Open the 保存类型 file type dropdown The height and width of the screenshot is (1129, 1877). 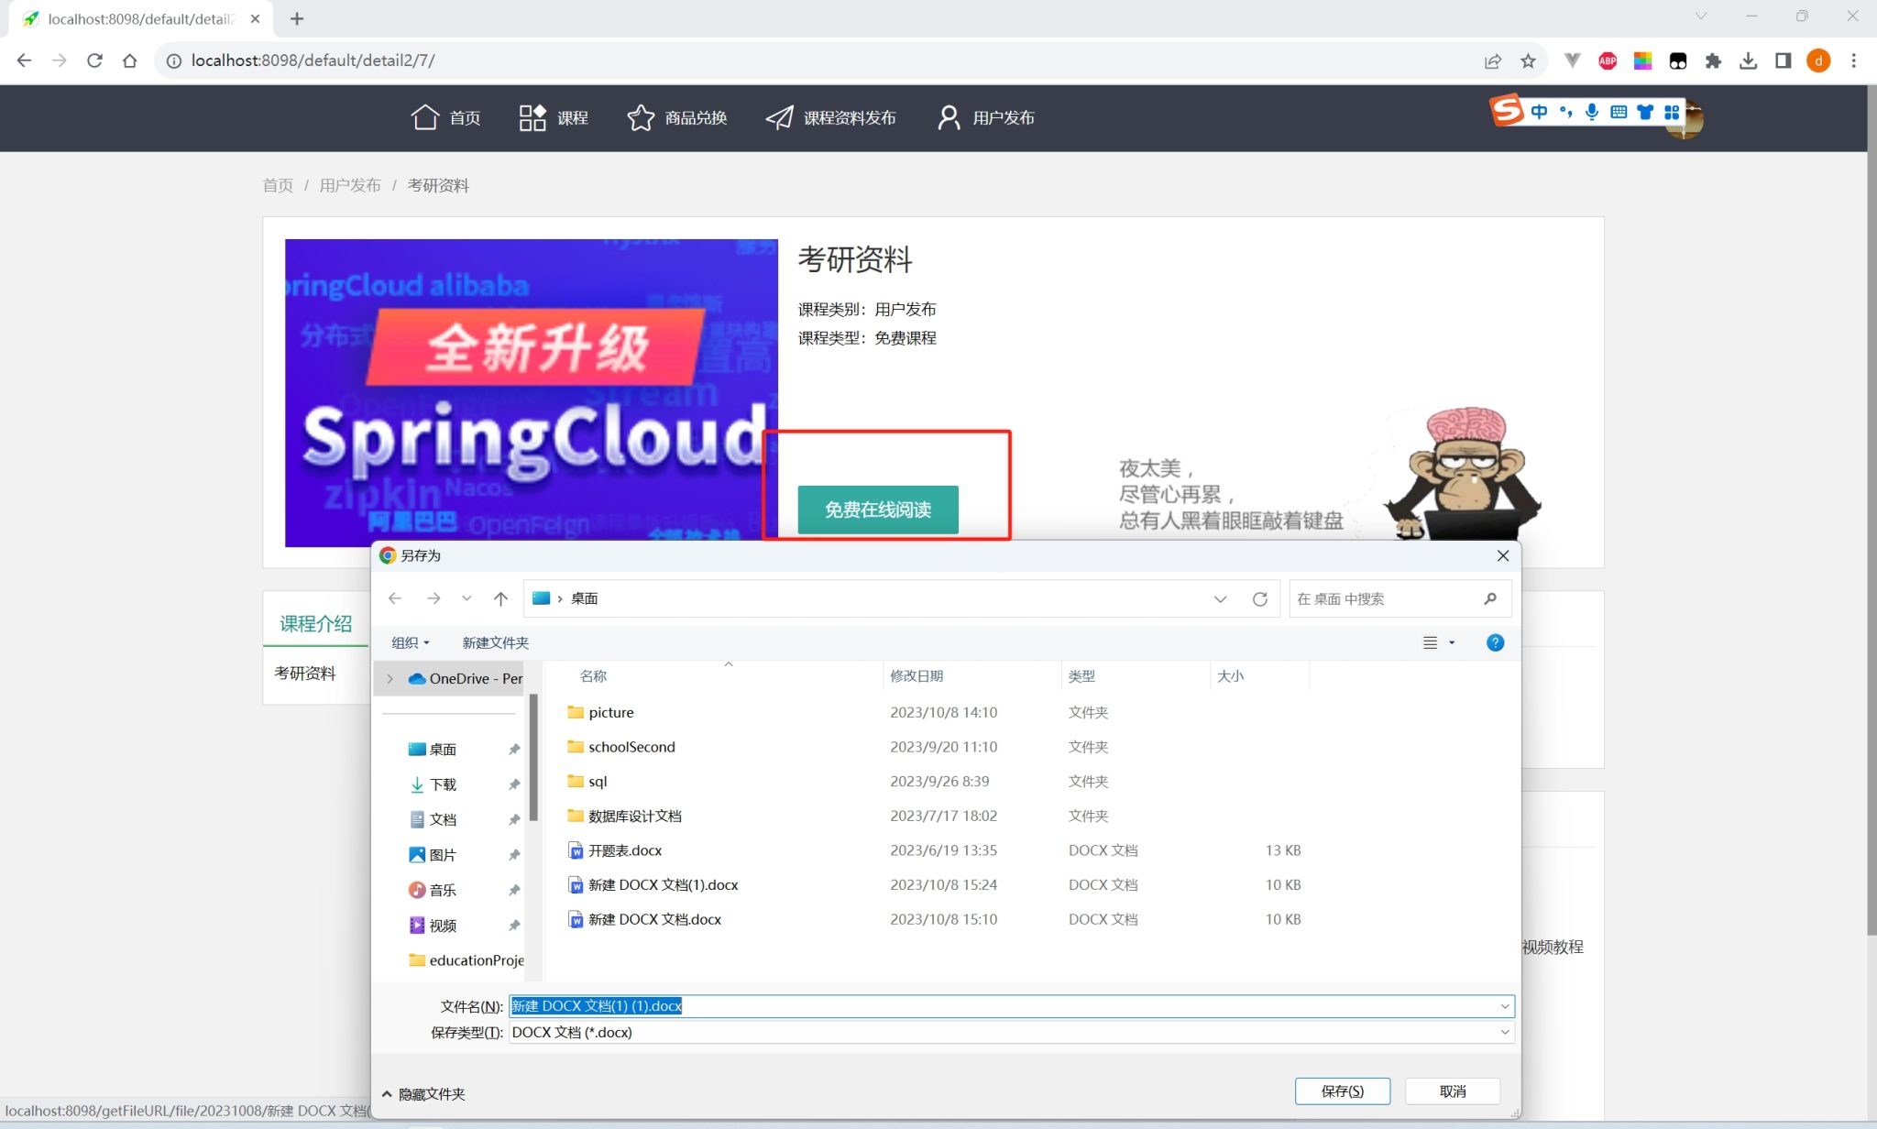pos(1504,1032)
